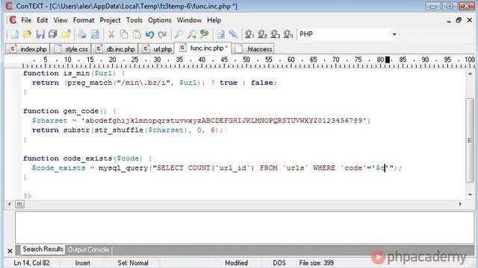Switch to the index.php tab
The height and width of the screenshot is (268, 478).
point(28,49)
